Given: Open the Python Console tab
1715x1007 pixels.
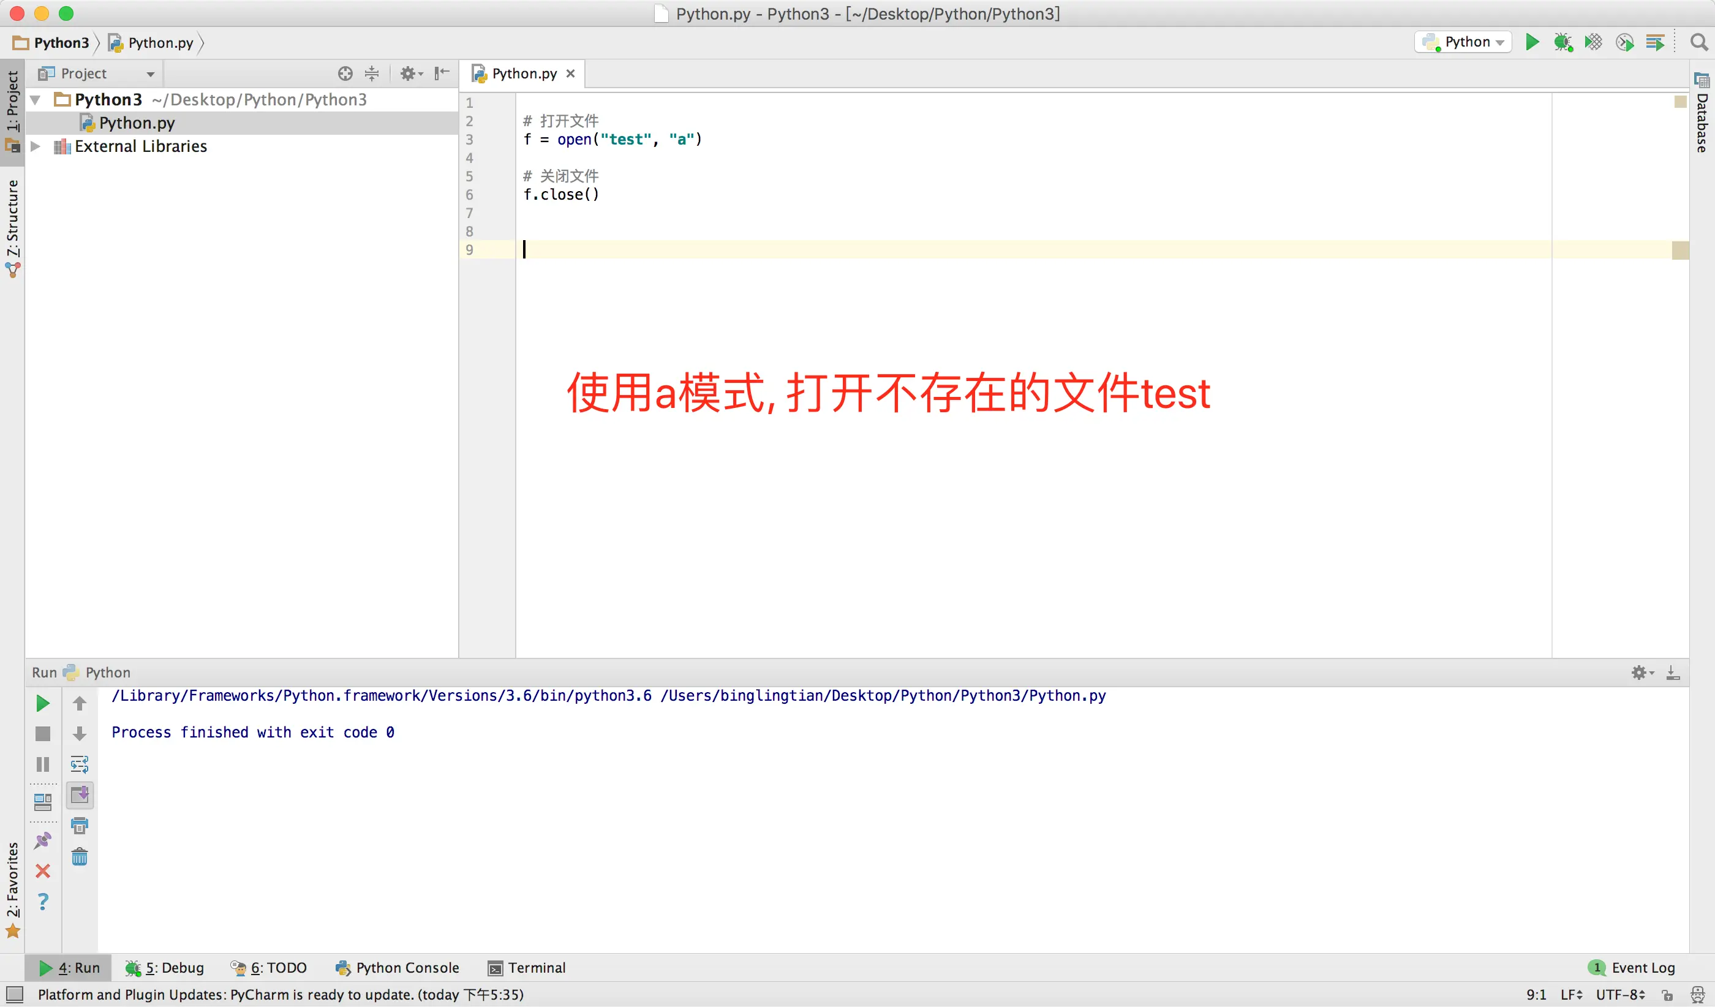Looking at the screenshot, I should click(398, 968).
